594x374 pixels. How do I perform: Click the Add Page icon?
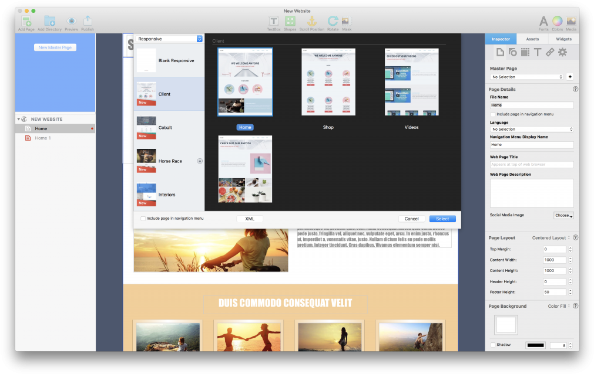26,22
